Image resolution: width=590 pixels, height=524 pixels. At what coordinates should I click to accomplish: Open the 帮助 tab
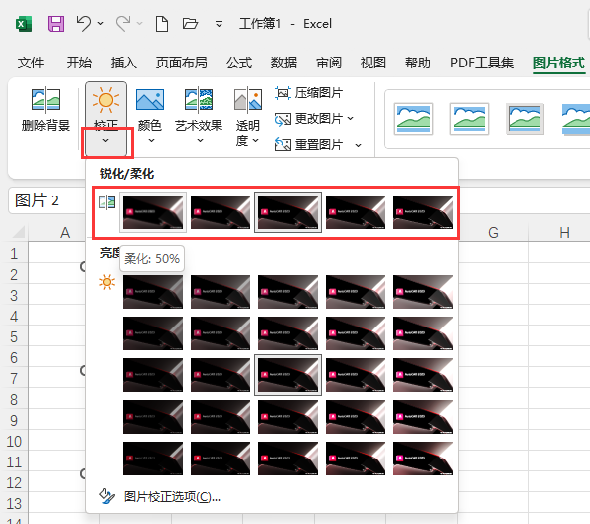click(x=417, y=63)
